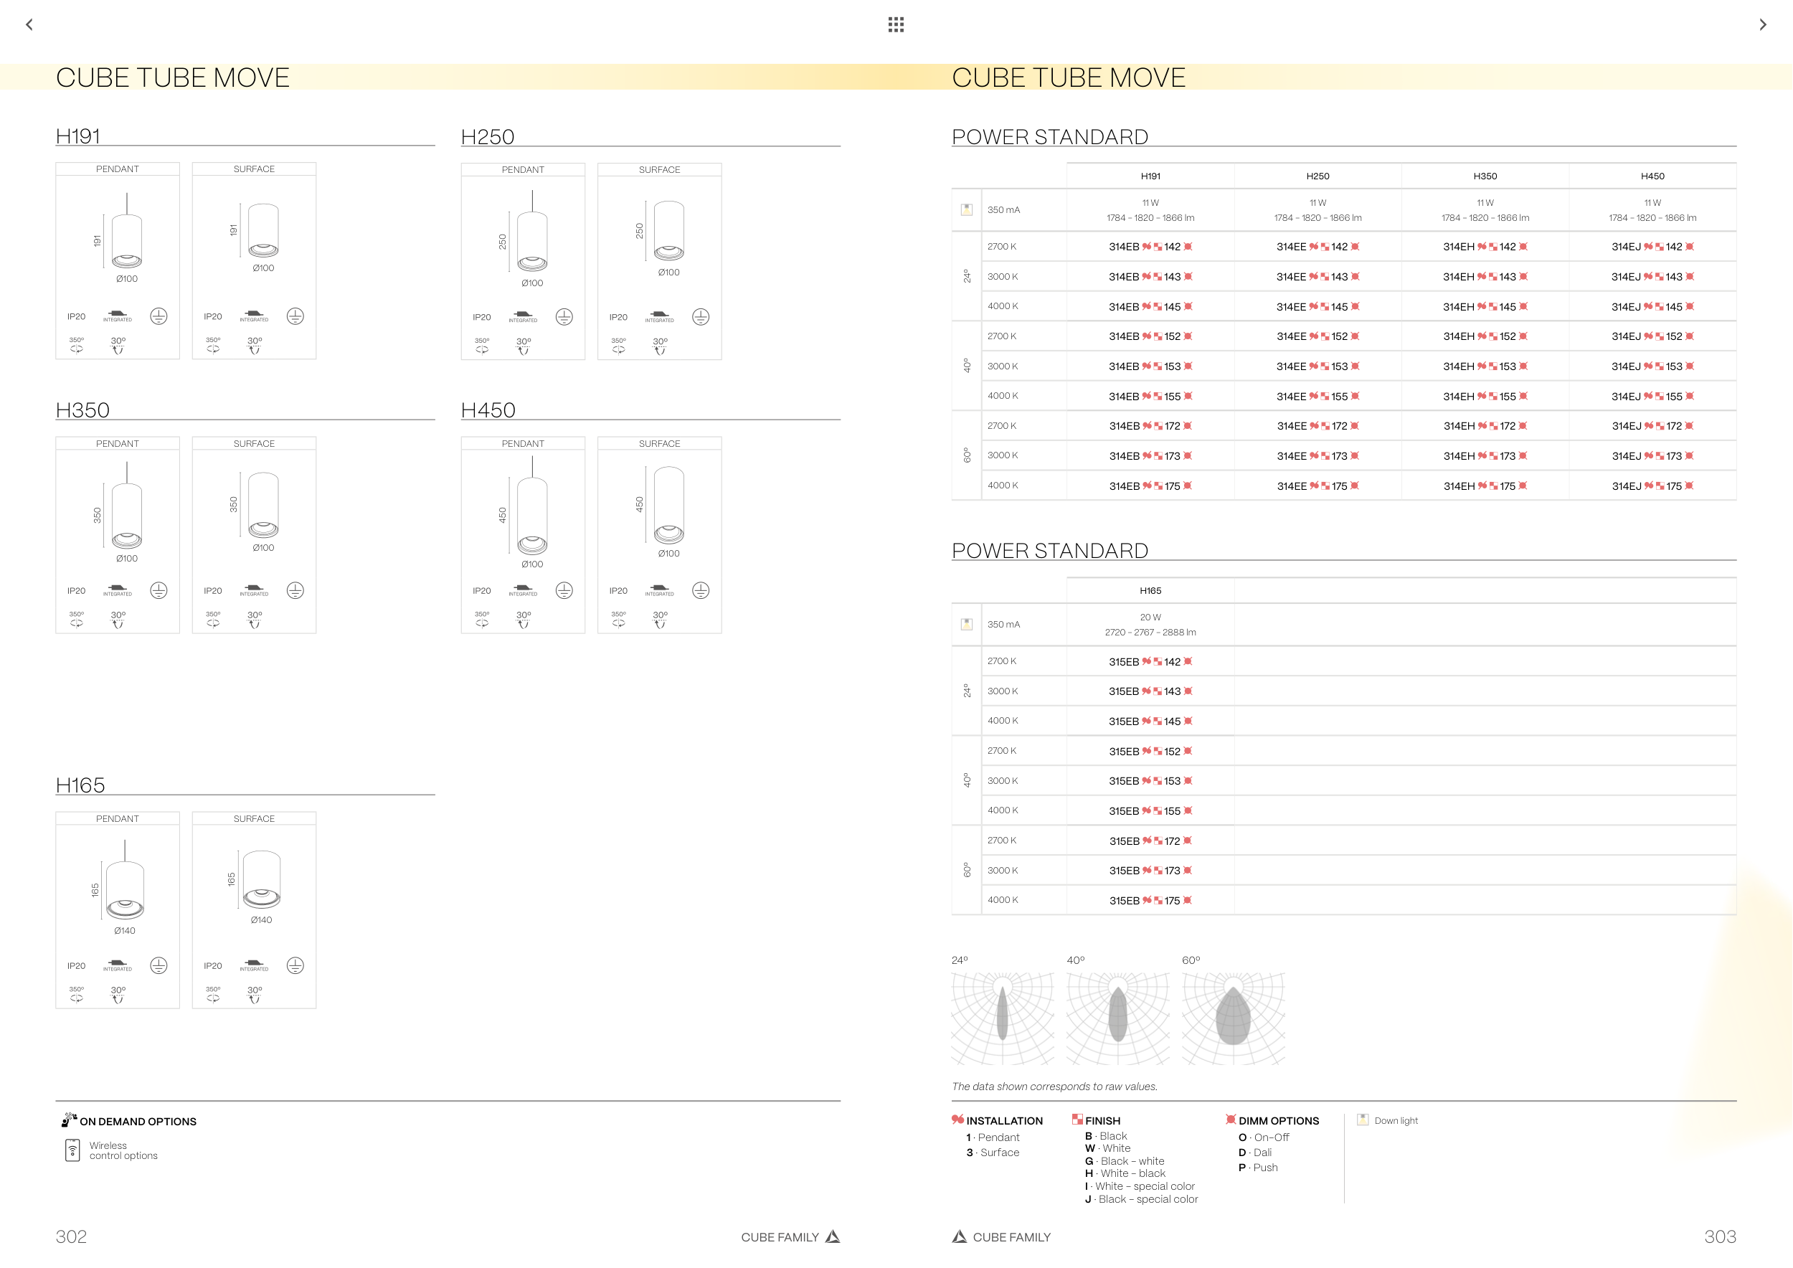This screenshot has height=1268, width=1793.
Task: Click the H450 surface drawing
Action: click(x=668, y=506)
